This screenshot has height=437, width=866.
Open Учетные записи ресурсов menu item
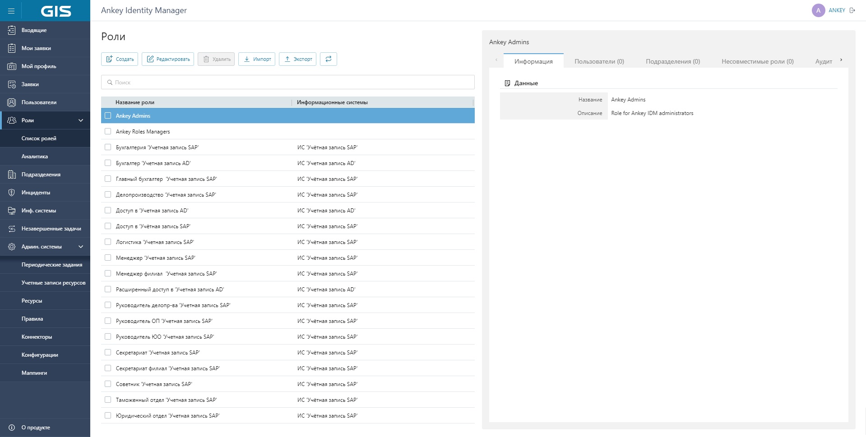pyautogui.click(x=45, y=283)
